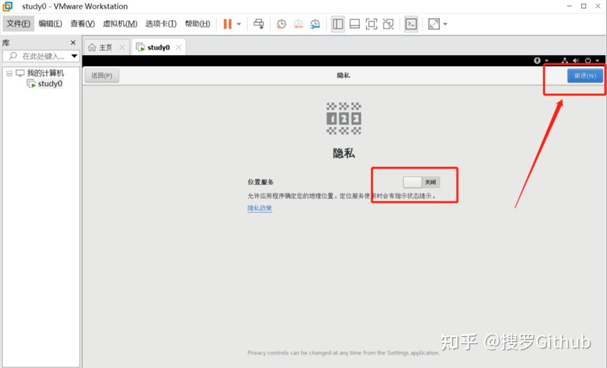The width and height of the screenshot is (607, 368).
Task: Select study0 in the library tree
Action: tap(50, 84)
